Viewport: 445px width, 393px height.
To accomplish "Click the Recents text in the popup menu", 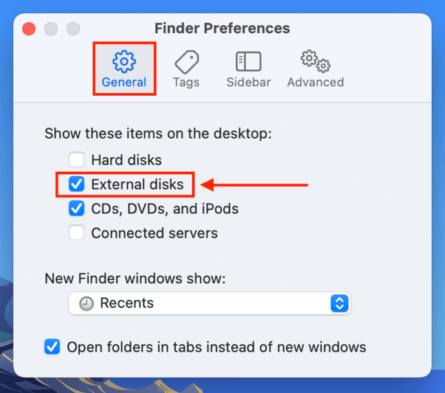I will (127, 303).
